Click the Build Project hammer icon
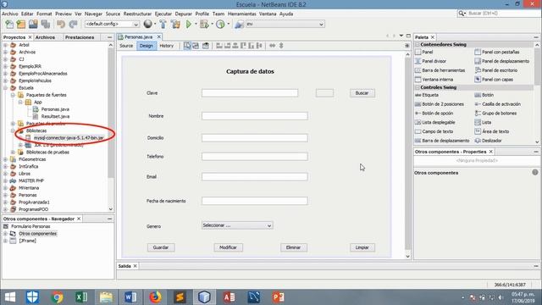The height and width of the screenshot is (305, 542). coord(163,25)
